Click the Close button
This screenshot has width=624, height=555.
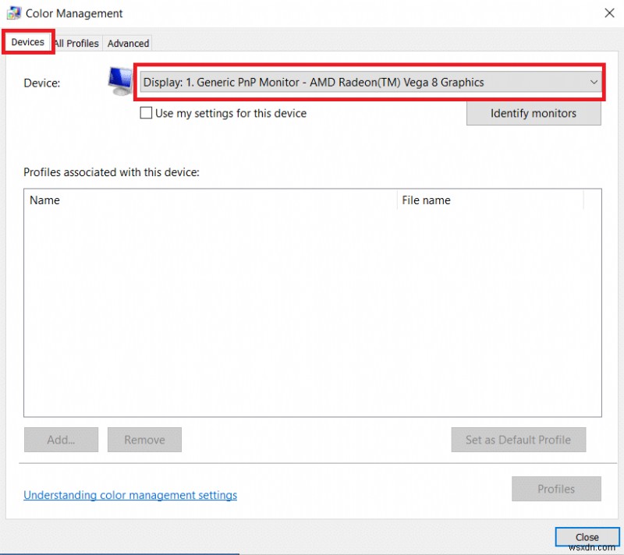point(587,536)
